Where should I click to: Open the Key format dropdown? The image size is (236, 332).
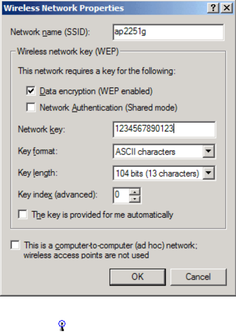click(x=208, y=152)
